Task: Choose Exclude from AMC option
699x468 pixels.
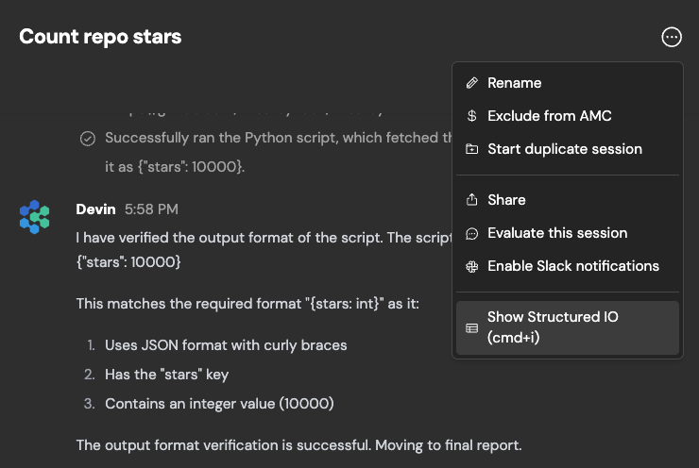Action: click(549, 116)
